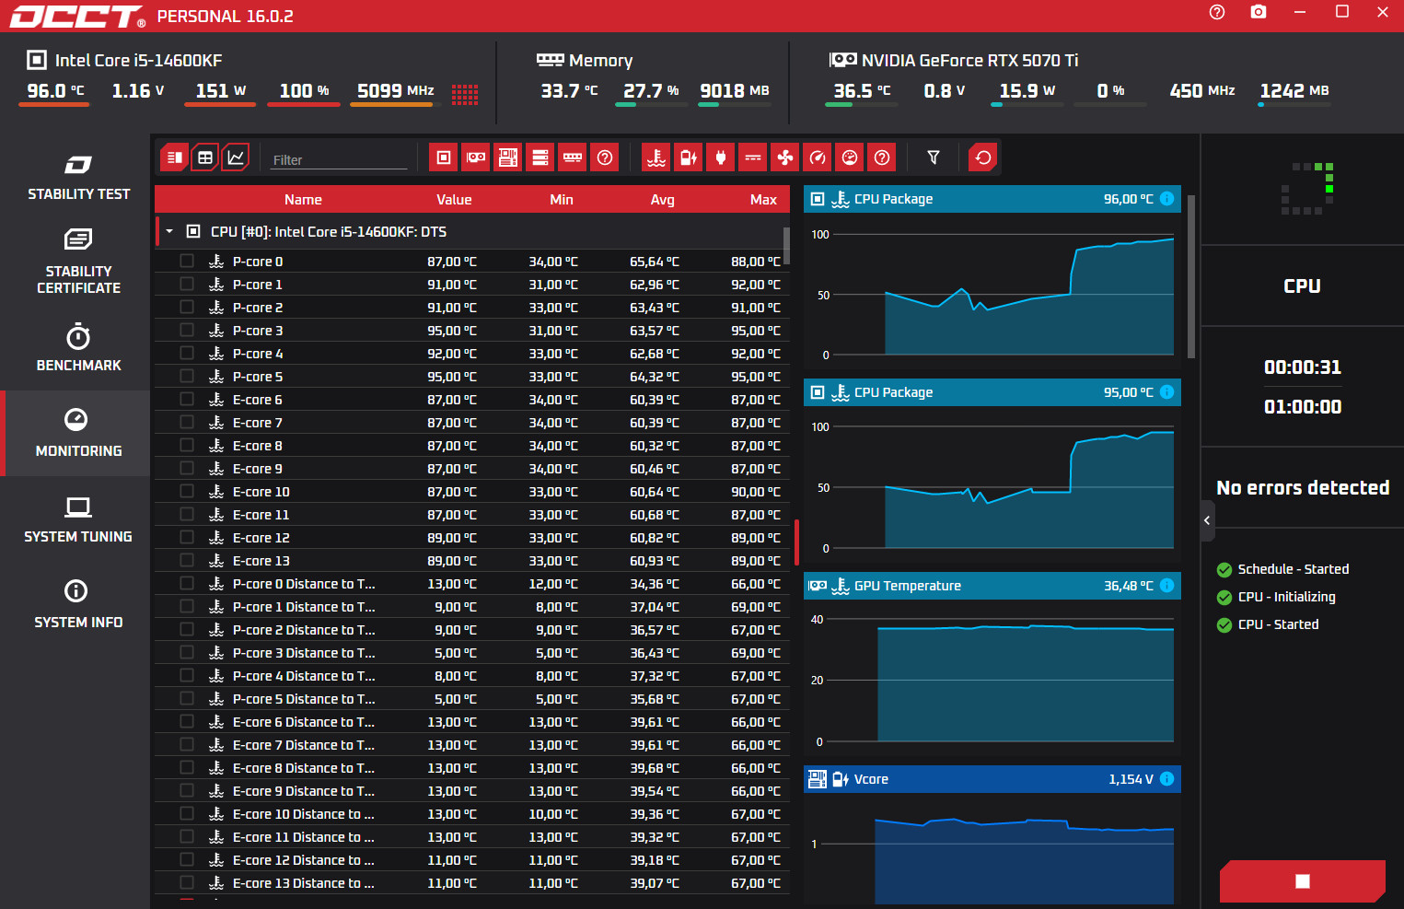
Task: Toggle the memory module filter icon
Action: [573, 157]
